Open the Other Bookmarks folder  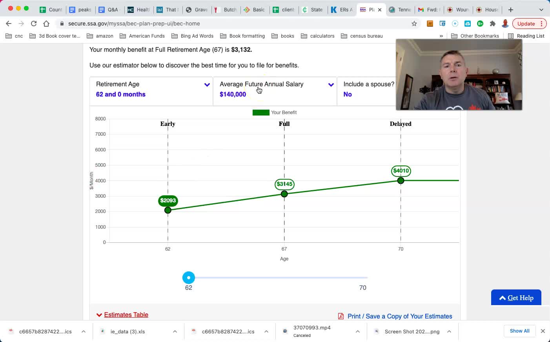click(475, 36)
